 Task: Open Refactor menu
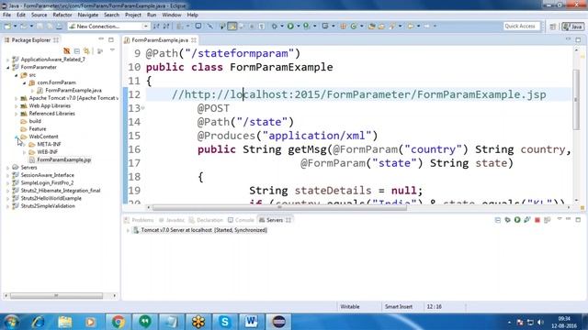point(62,15)
